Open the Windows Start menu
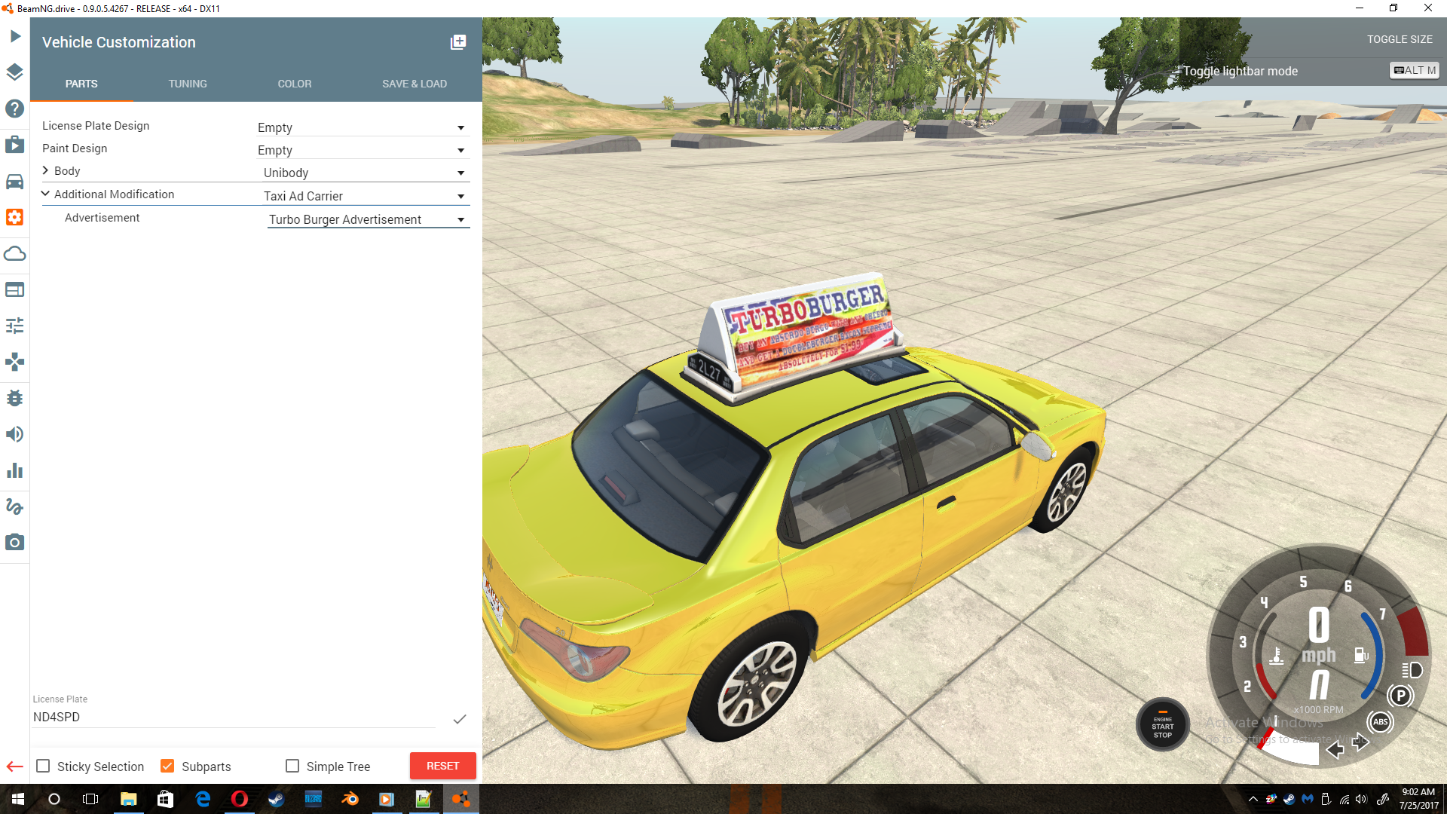 pos(18,799)
